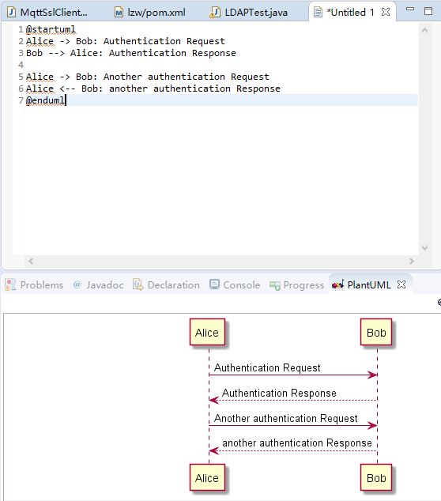
Task: Switch to the Console view
Action: coord(235,284)
